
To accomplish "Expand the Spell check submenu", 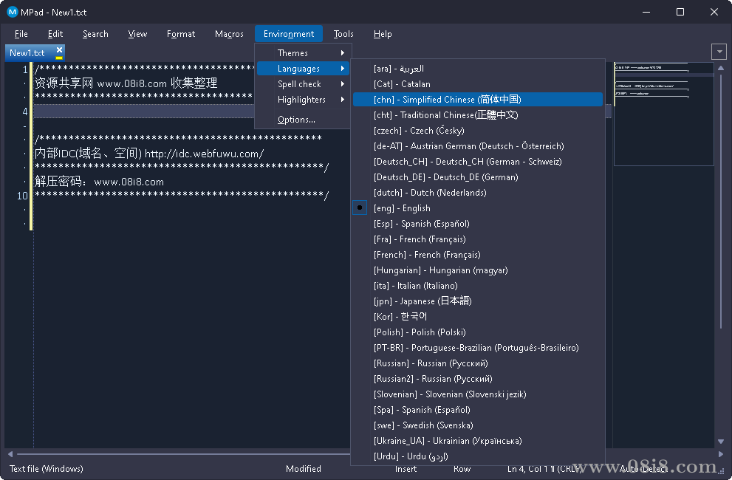I will pyautogui.click(x=303, y=84).
